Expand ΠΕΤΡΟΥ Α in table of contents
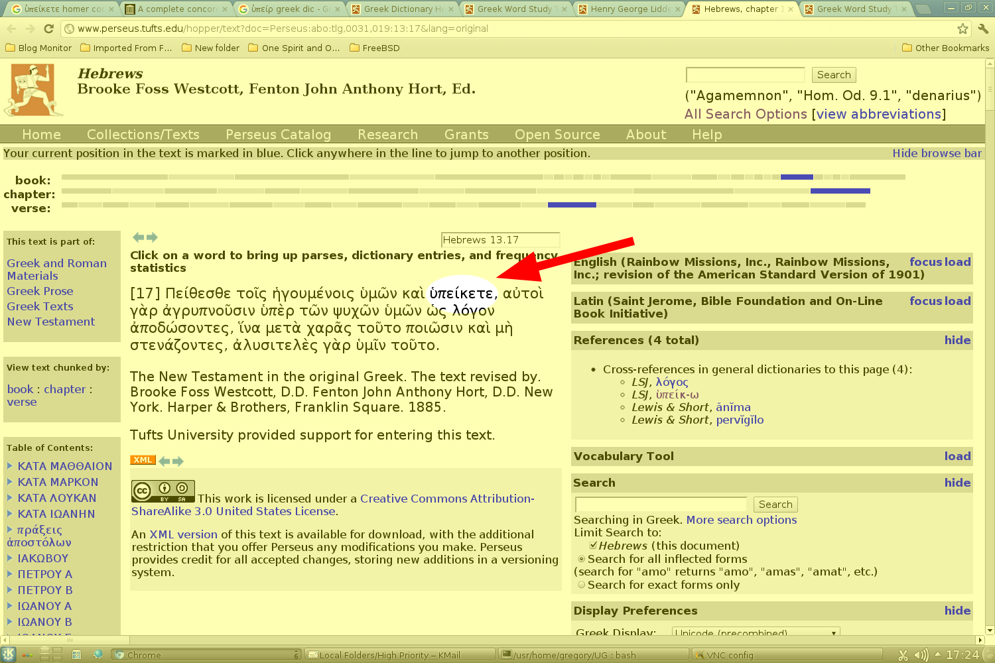 [x=10, y=573]
